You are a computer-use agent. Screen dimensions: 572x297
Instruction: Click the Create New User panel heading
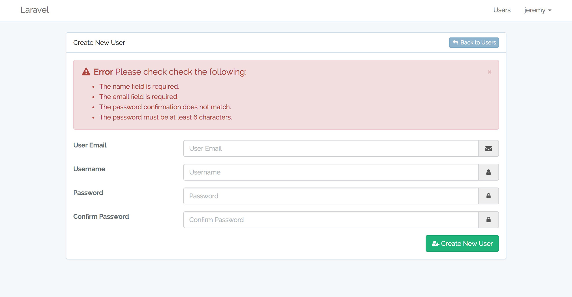coord(99,43)
